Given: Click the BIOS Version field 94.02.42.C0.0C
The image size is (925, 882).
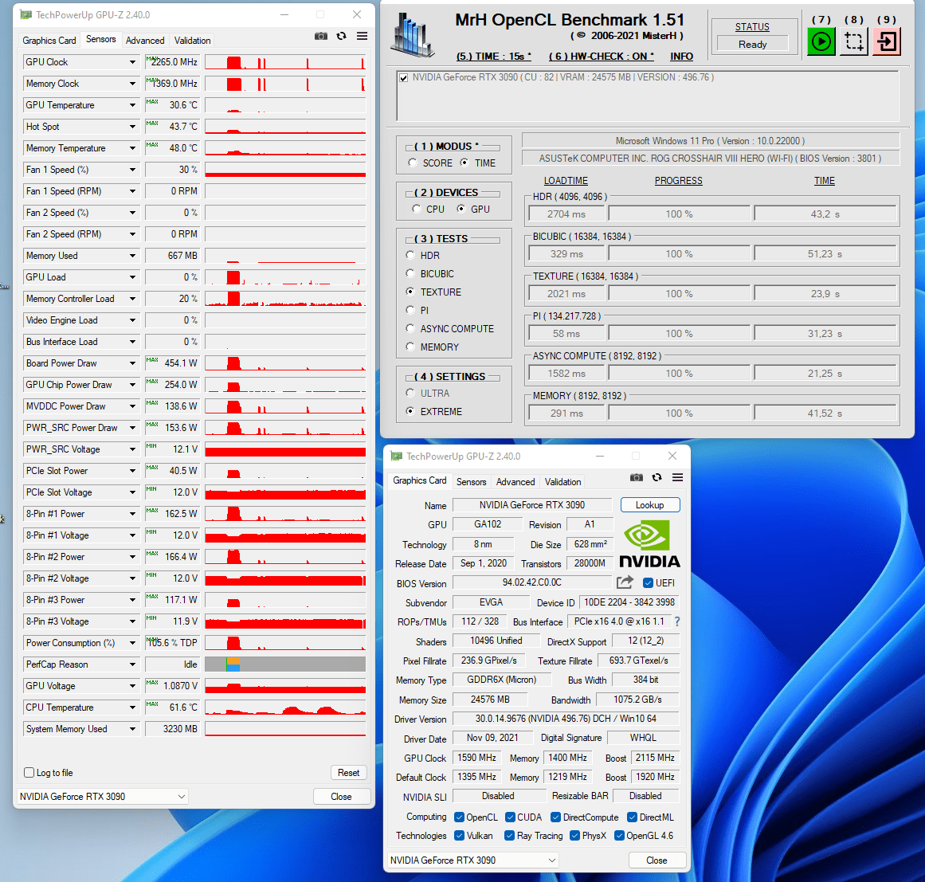Looking at the screenshot, I should click(532, 582).
